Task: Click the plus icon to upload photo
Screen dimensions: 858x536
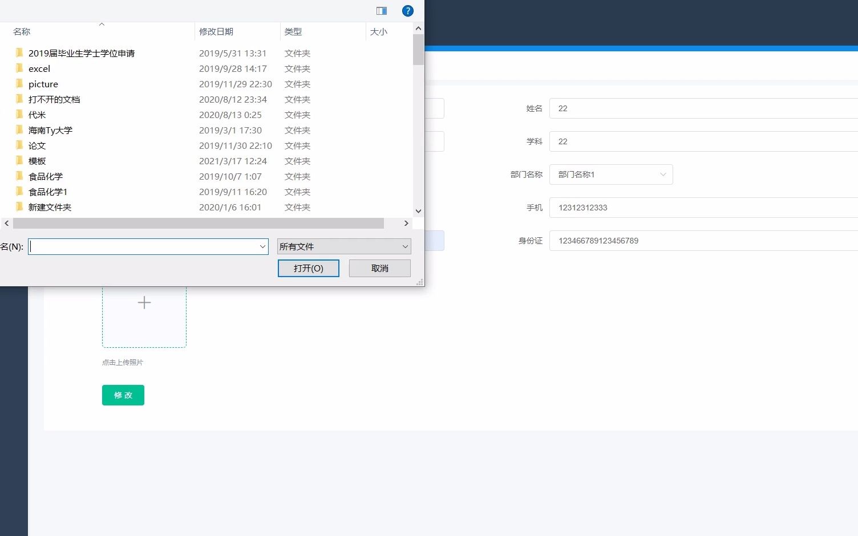Action: [144, 303]
